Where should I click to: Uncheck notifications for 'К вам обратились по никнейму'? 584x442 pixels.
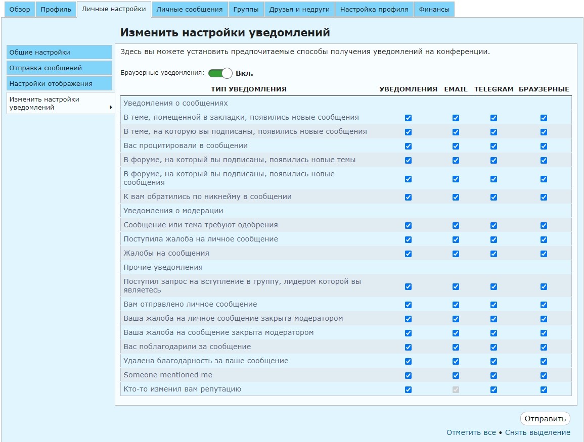[408, 197]
